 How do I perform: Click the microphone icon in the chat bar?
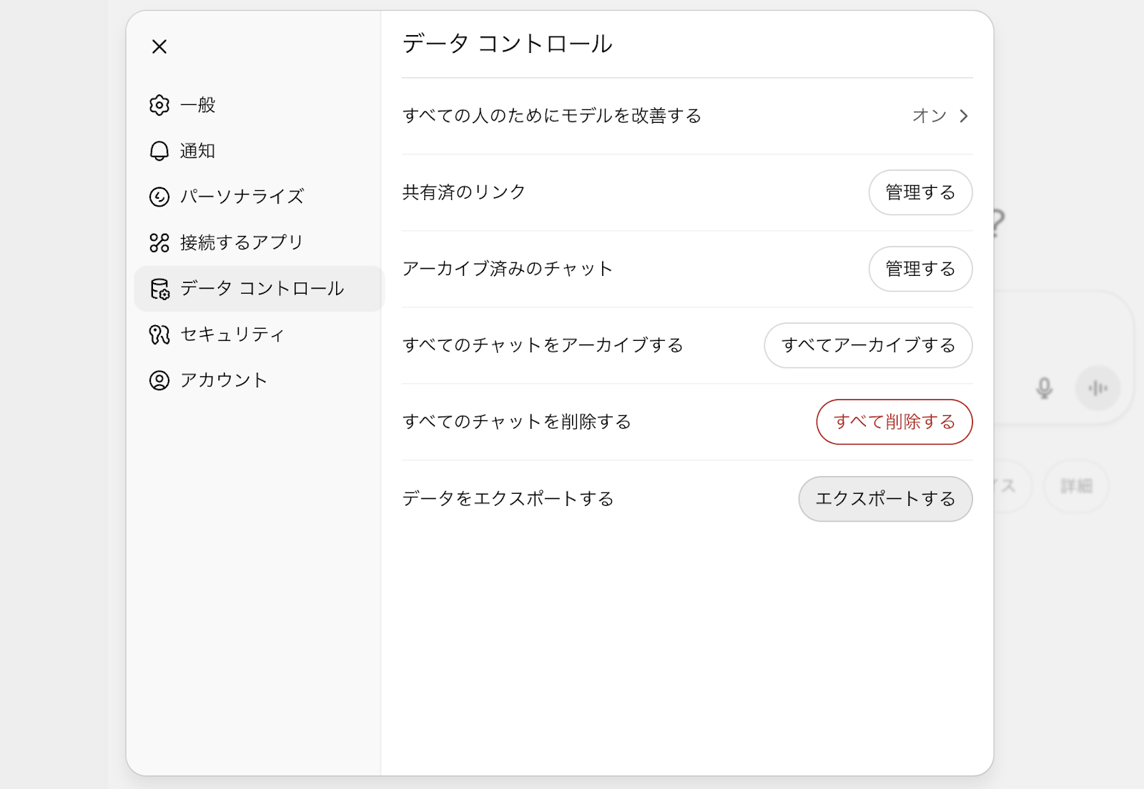1044,388
